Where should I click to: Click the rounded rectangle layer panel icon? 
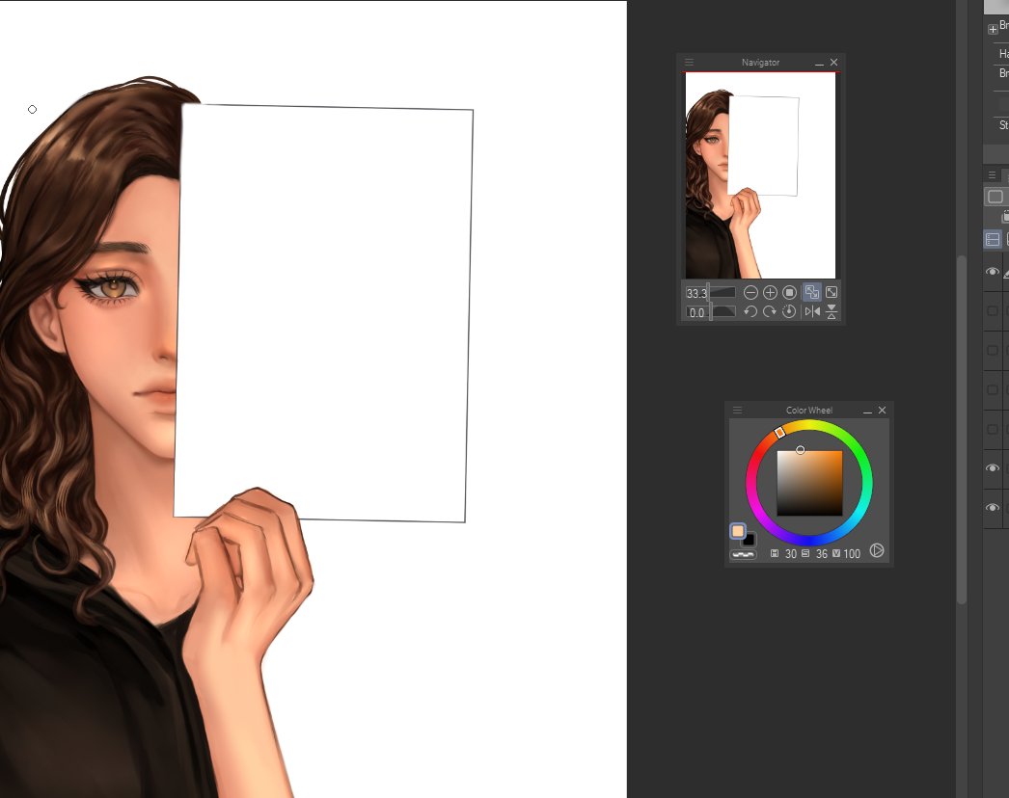point(995,197)
